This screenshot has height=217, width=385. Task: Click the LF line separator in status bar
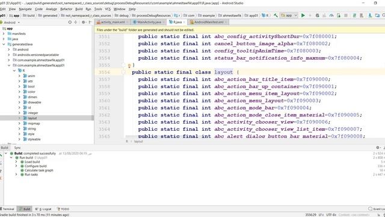point(321,215)
